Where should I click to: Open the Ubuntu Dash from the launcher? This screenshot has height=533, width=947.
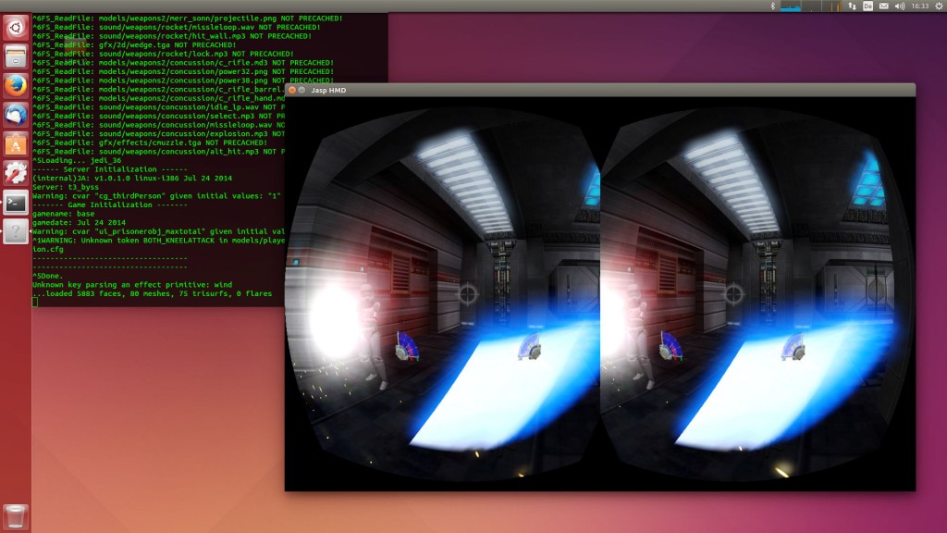point(16,28)
